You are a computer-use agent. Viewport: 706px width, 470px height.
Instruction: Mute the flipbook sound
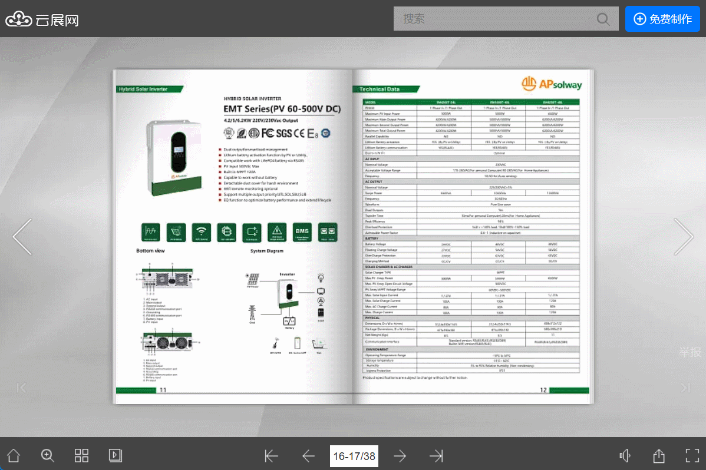(625, 455)
